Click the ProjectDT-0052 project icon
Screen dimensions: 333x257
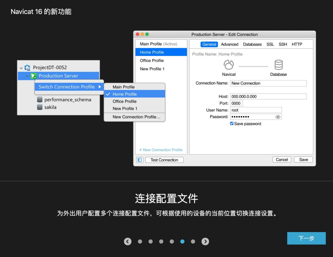click(27, 67)
